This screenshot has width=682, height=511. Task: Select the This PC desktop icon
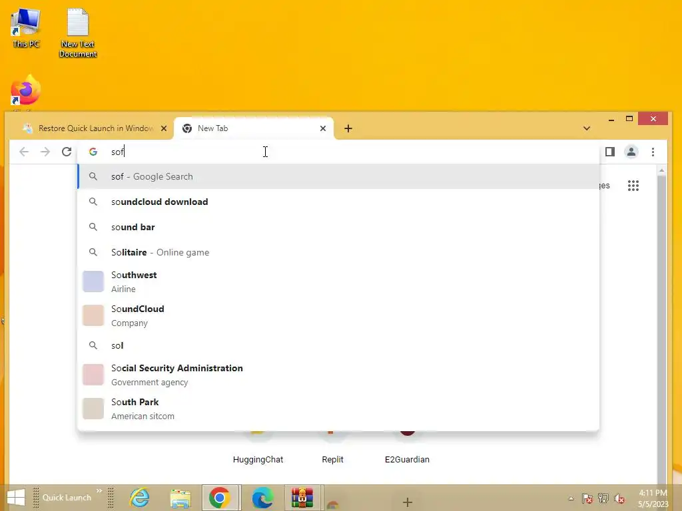(x=26, y=28)
